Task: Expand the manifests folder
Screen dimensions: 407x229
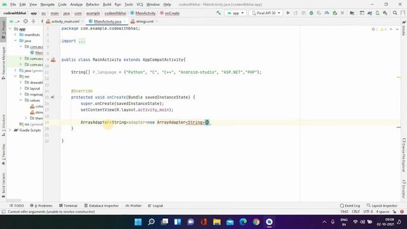Action: click(15, 34)
